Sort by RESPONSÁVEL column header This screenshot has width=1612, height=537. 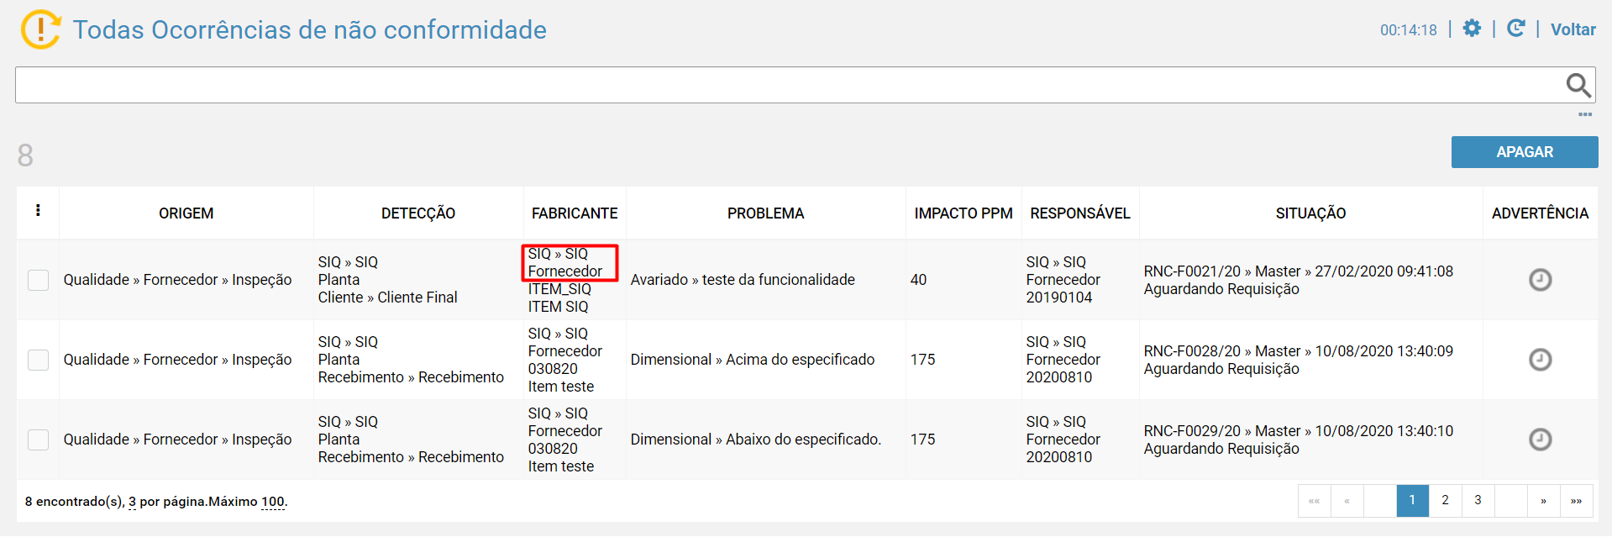(1080, 213)
